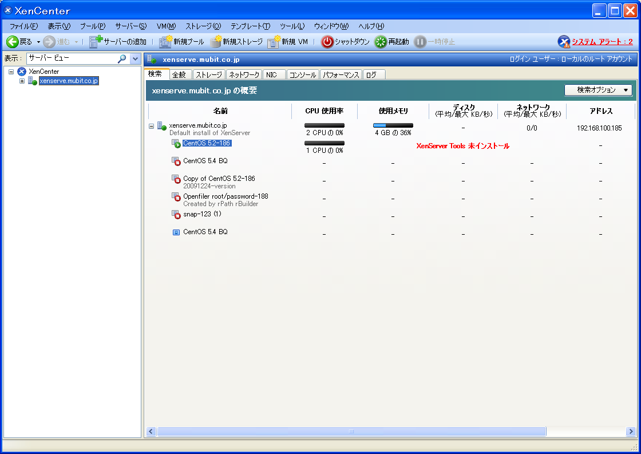
Task: Open the Templates (テンプレート) menu
Action: (x=250, y=26)
